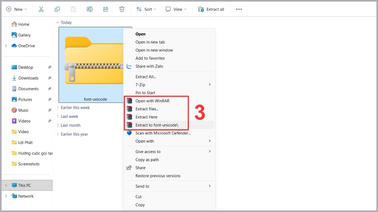Click the Extract all button
This screenshot has height=212, width=378.
211,9
